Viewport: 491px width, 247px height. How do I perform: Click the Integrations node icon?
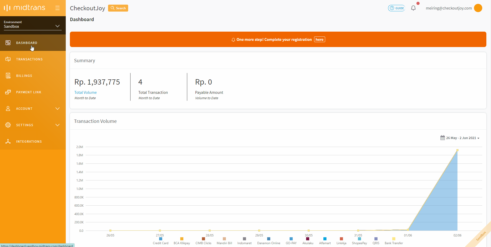[8, 141]
